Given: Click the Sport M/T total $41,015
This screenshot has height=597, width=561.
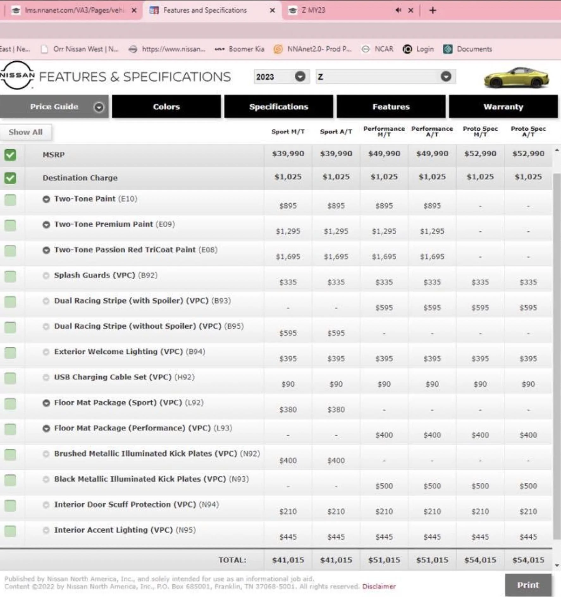Looking at the screenshot, I should tap(288, 560).
